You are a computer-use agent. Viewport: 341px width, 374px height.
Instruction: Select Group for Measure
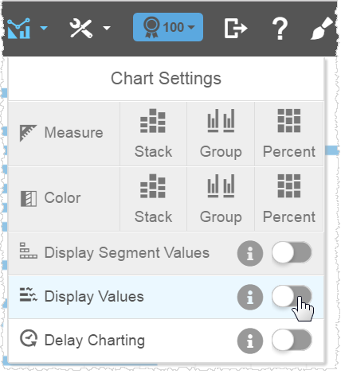pyautogui.click(x=221, y=134)
